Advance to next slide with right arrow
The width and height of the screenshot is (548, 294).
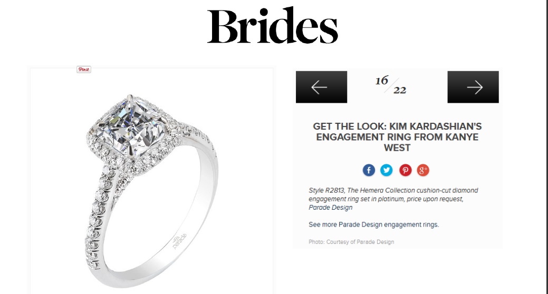tap(473, 87)
